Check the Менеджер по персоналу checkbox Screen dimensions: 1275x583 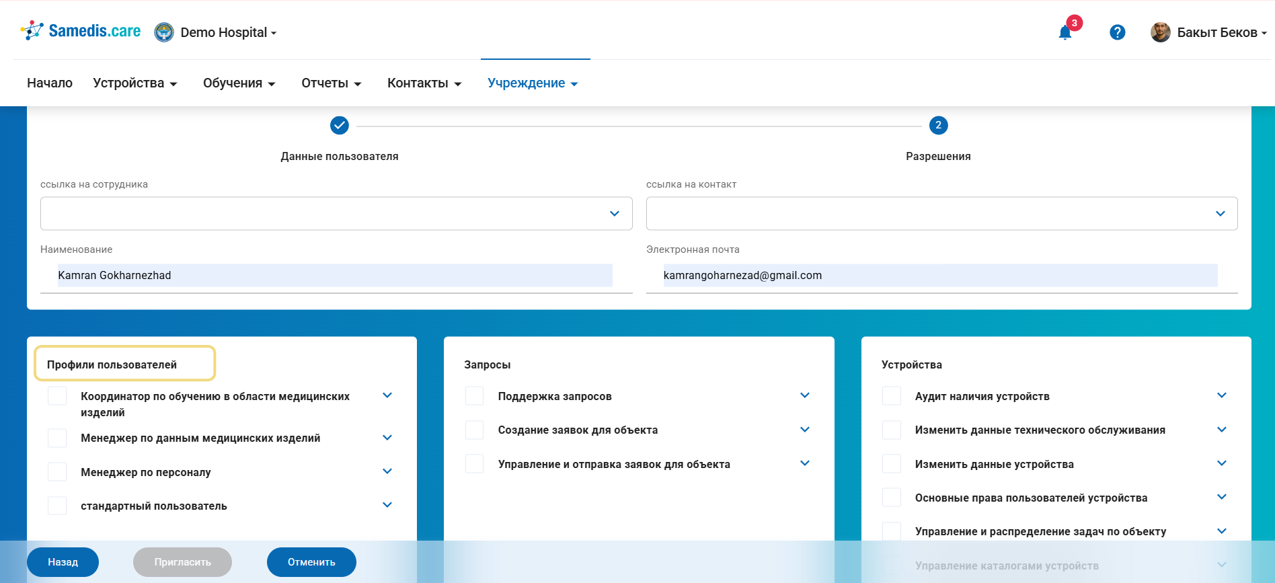[57, 472]
